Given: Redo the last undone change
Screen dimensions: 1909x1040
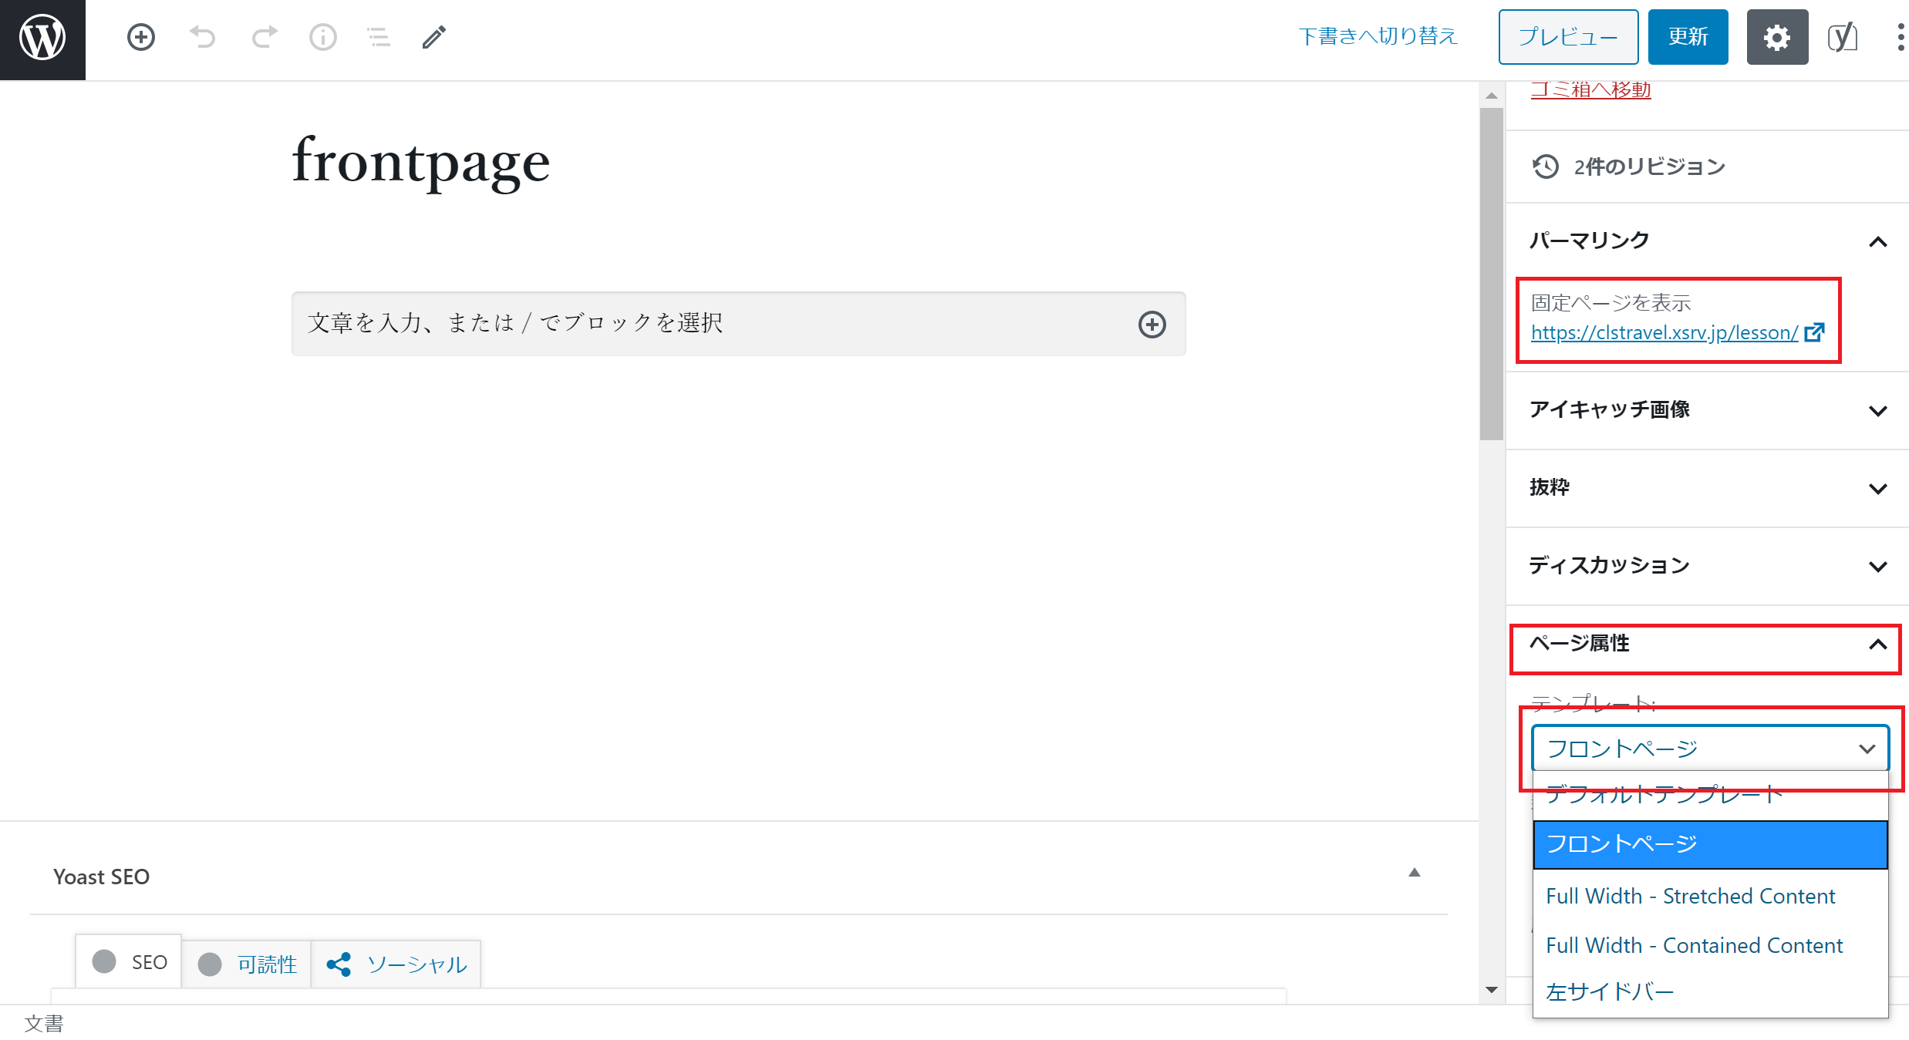Looking at the screenshot, I should (264, 37).
